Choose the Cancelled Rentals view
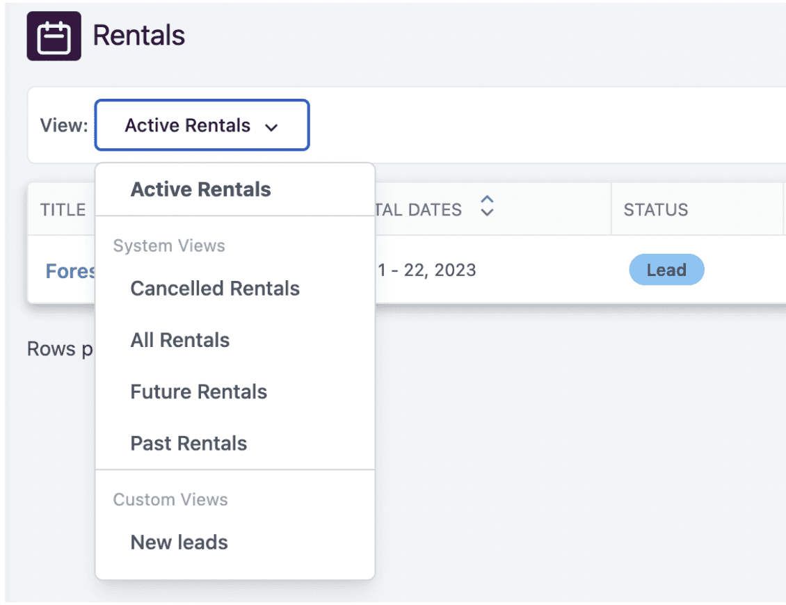The height and width of the screenshot is (605, 786). point(215,289)
